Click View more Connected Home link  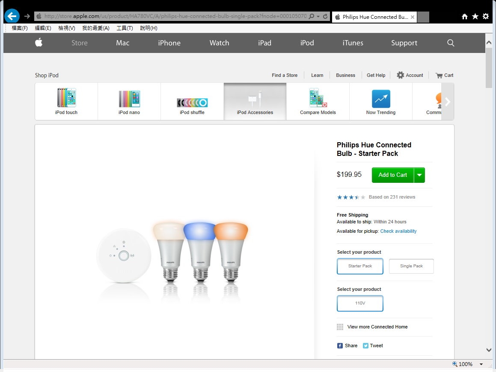[x=377, y=327]
